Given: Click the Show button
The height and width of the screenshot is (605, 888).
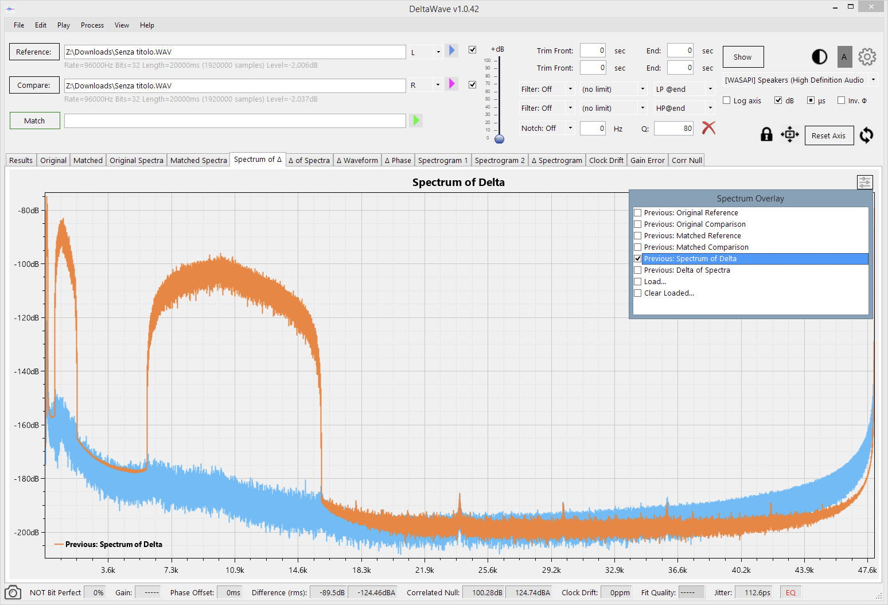Looking at the screenshot, I should pos(743,57).
